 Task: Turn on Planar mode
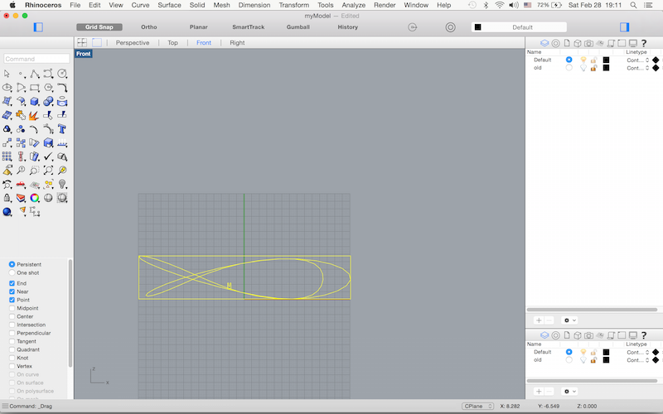(x=198, y=27)
